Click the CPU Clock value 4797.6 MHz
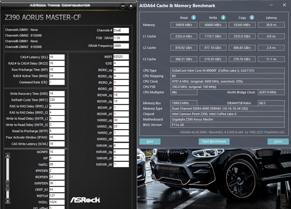Viewport: 291px width, 209px height. [228, 81]
